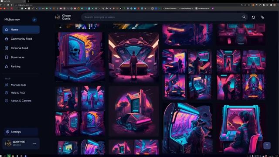Click the Bookmarks ribbon icon

(x=7, y=57)
